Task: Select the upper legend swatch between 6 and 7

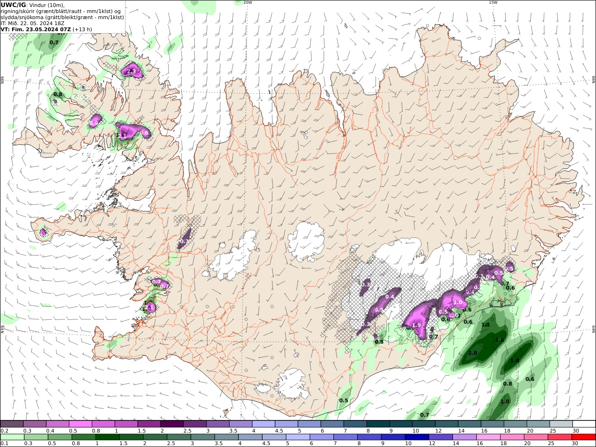Action: pyautogui.click(x=332, y=424)
